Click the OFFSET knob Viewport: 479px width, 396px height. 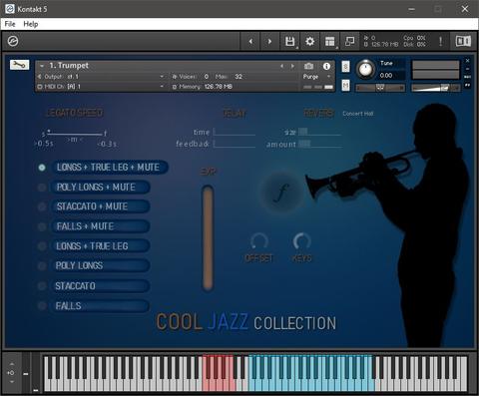click(258, 241)
